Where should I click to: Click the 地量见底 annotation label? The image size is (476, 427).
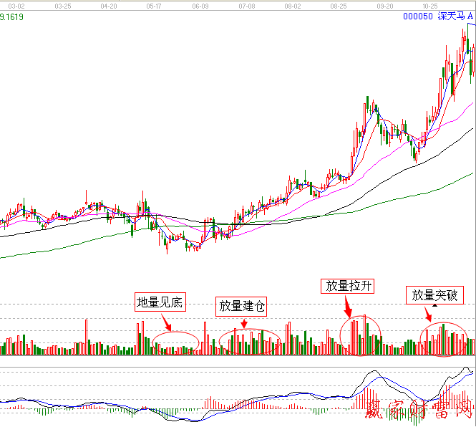[x=160, y=302]
